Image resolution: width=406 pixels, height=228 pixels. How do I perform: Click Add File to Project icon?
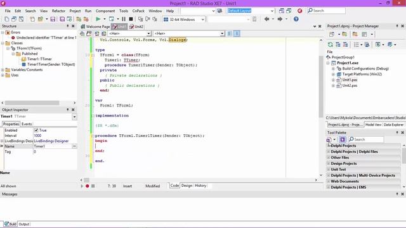(79, 19)
